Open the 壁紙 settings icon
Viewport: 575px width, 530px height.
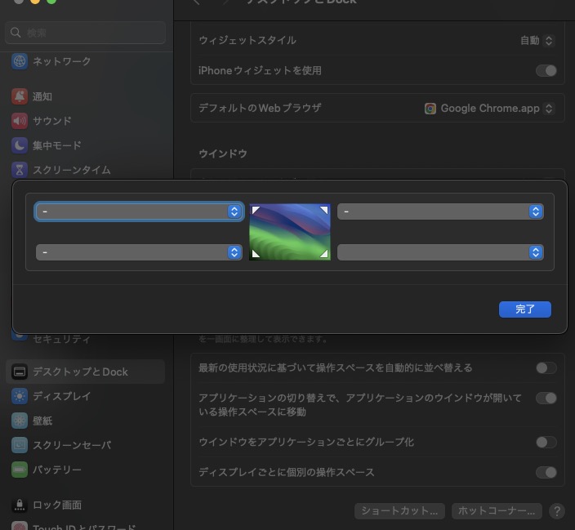coord(20,421)
